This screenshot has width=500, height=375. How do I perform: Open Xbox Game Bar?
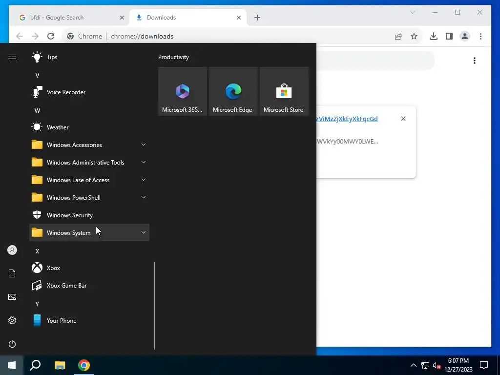[x=89, y=285]
